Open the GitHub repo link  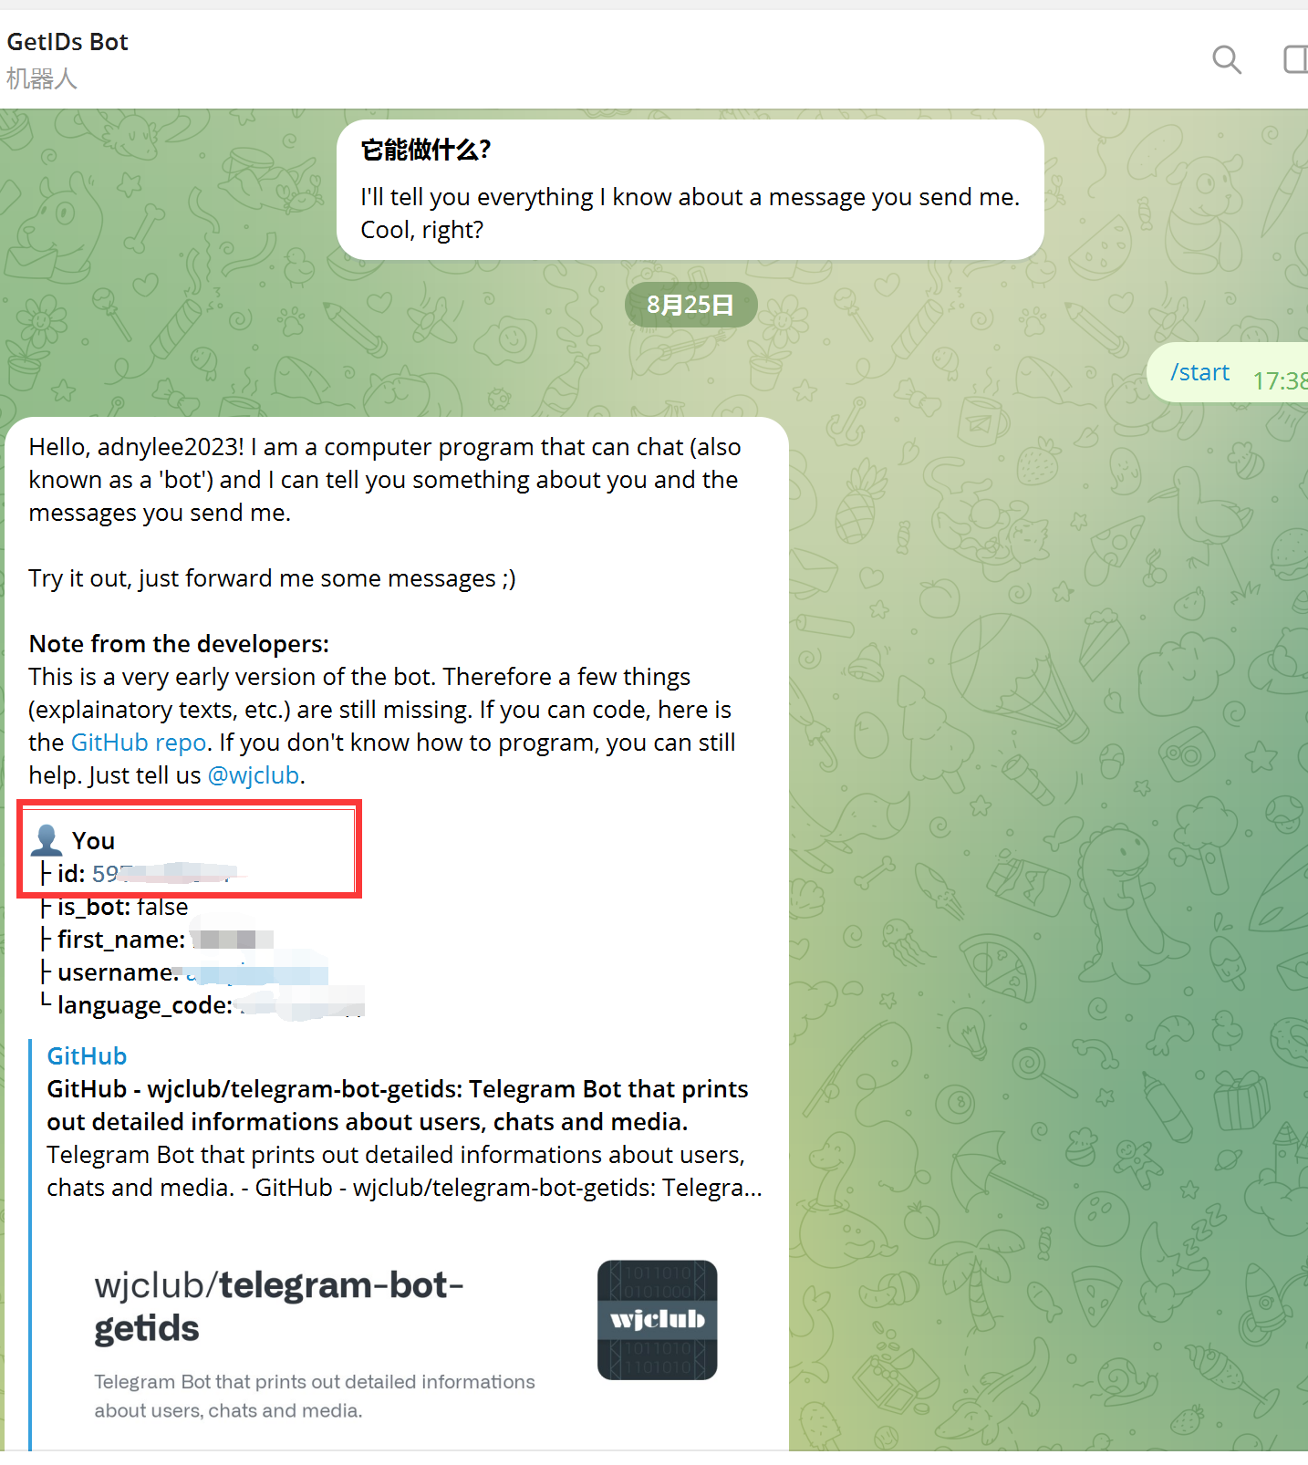139,743
